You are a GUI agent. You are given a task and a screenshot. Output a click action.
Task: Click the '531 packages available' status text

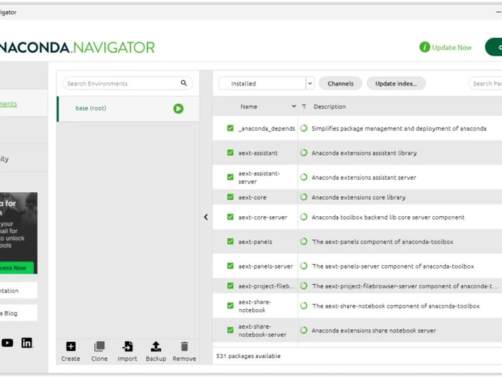click(x=248, y=356)
